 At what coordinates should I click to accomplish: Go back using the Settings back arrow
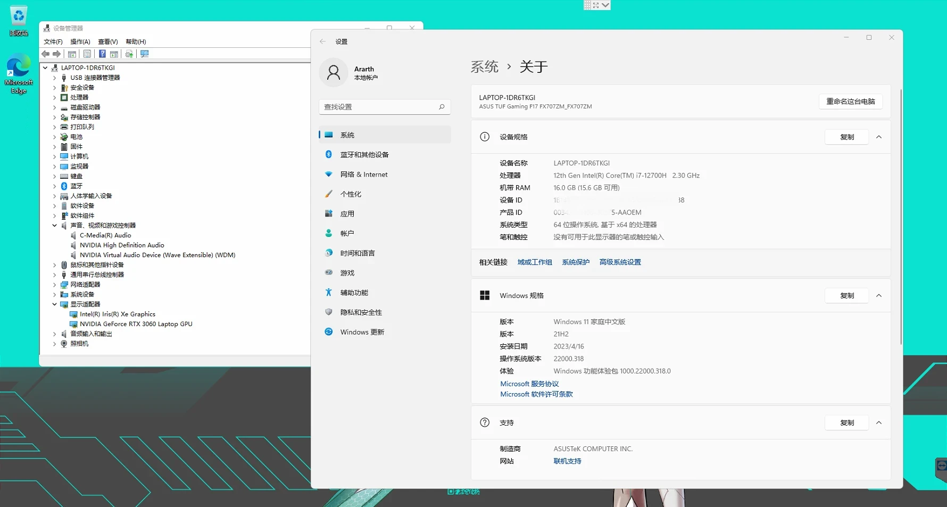pos(322,41)
